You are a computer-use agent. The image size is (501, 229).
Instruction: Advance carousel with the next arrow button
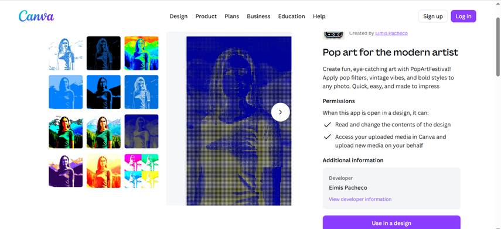pyautogui.click(x=280, y=112)
